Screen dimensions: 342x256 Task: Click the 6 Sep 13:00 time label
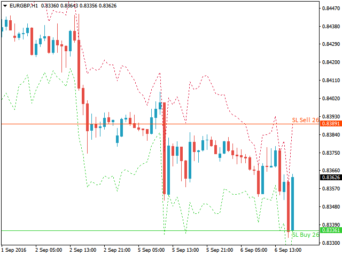click(x=288, y=250)
